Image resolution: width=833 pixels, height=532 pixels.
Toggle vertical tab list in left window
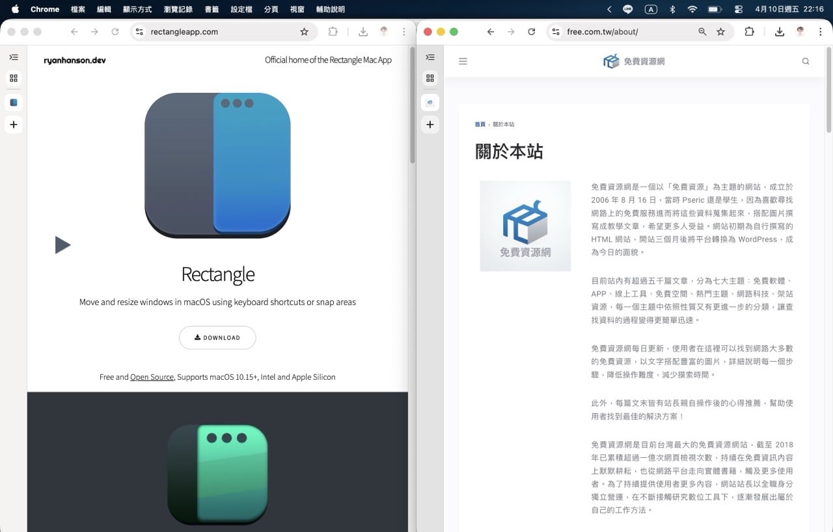[14, 57]
